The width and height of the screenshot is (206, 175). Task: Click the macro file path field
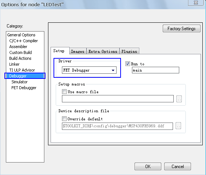point(118,99)
